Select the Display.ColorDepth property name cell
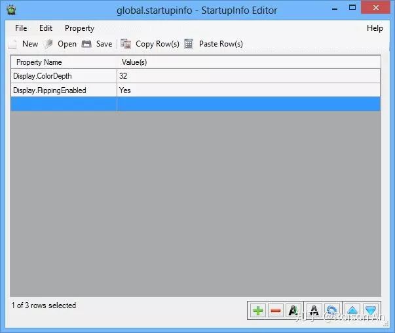395x333 pixels. [64, 76]
